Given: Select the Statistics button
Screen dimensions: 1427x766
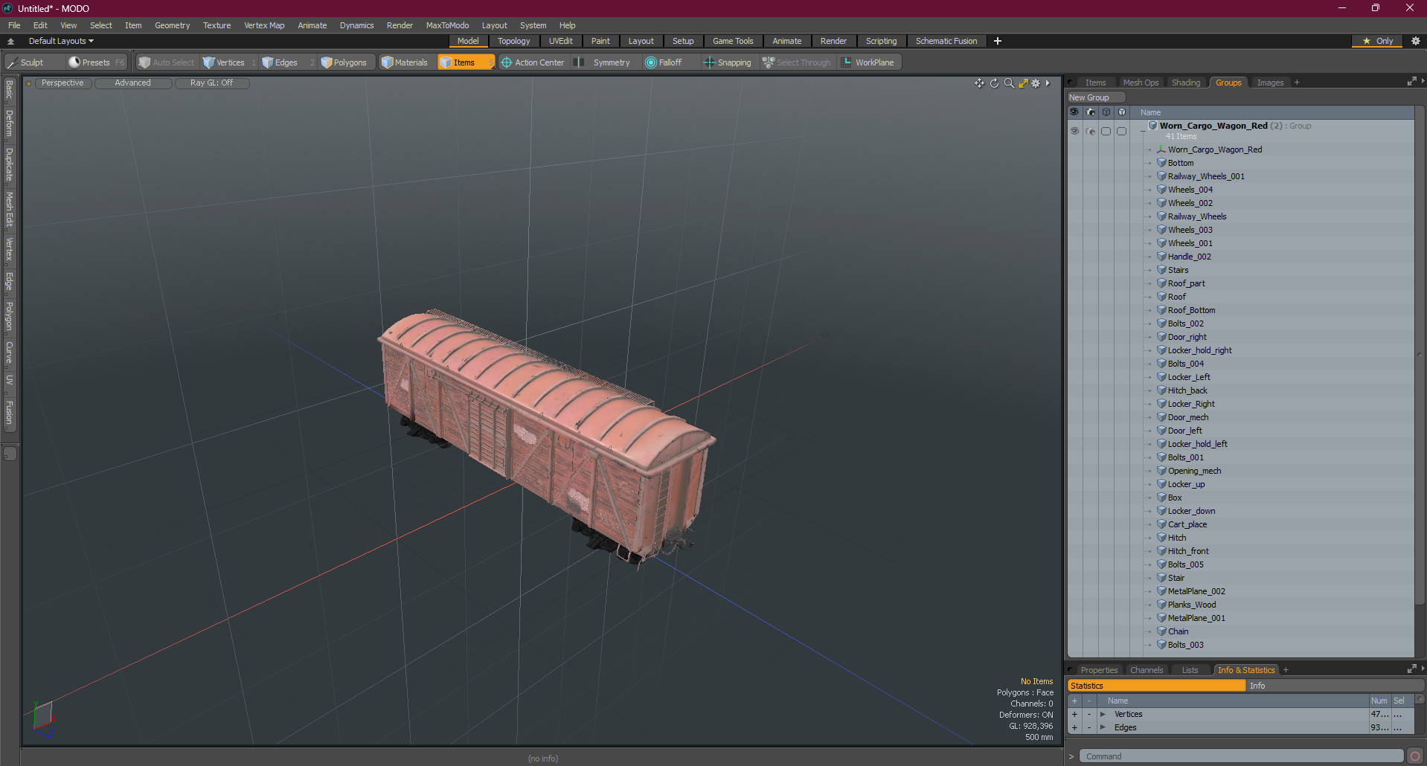Looking at the screenshot, I should [1156, 686].
